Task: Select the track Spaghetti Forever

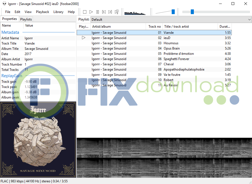Action: click(x=176, y=59)
